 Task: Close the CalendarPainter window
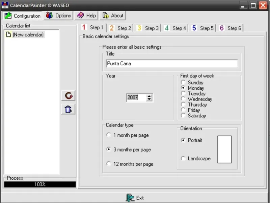(263, 5)
